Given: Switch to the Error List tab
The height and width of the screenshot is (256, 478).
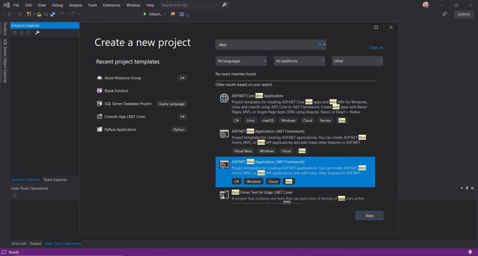Looking at the screenshot, I should [x=19, y=243].
